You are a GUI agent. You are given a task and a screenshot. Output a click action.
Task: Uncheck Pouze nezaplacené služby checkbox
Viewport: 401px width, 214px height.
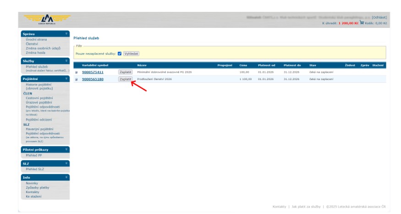120,53
